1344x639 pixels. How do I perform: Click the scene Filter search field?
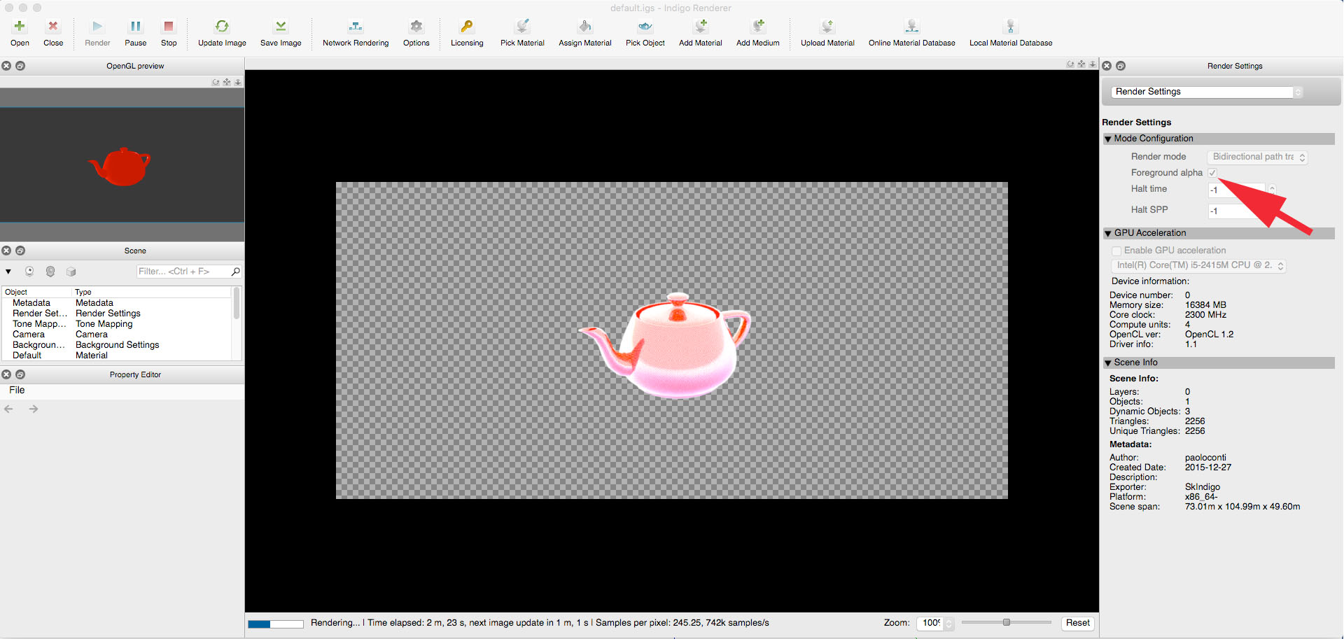[x=183, y=272]
